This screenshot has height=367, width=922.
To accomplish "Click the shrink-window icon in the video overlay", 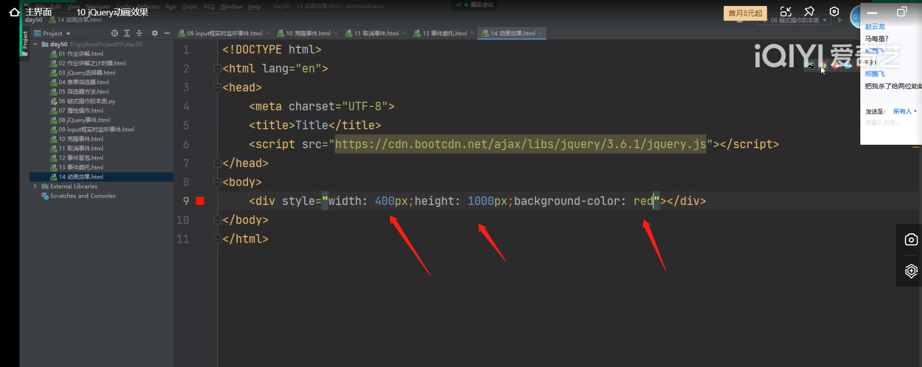I will (786, 11).
